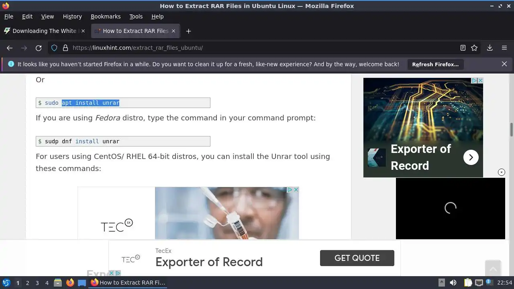Open the downloads panel

(x=490, y=48)
